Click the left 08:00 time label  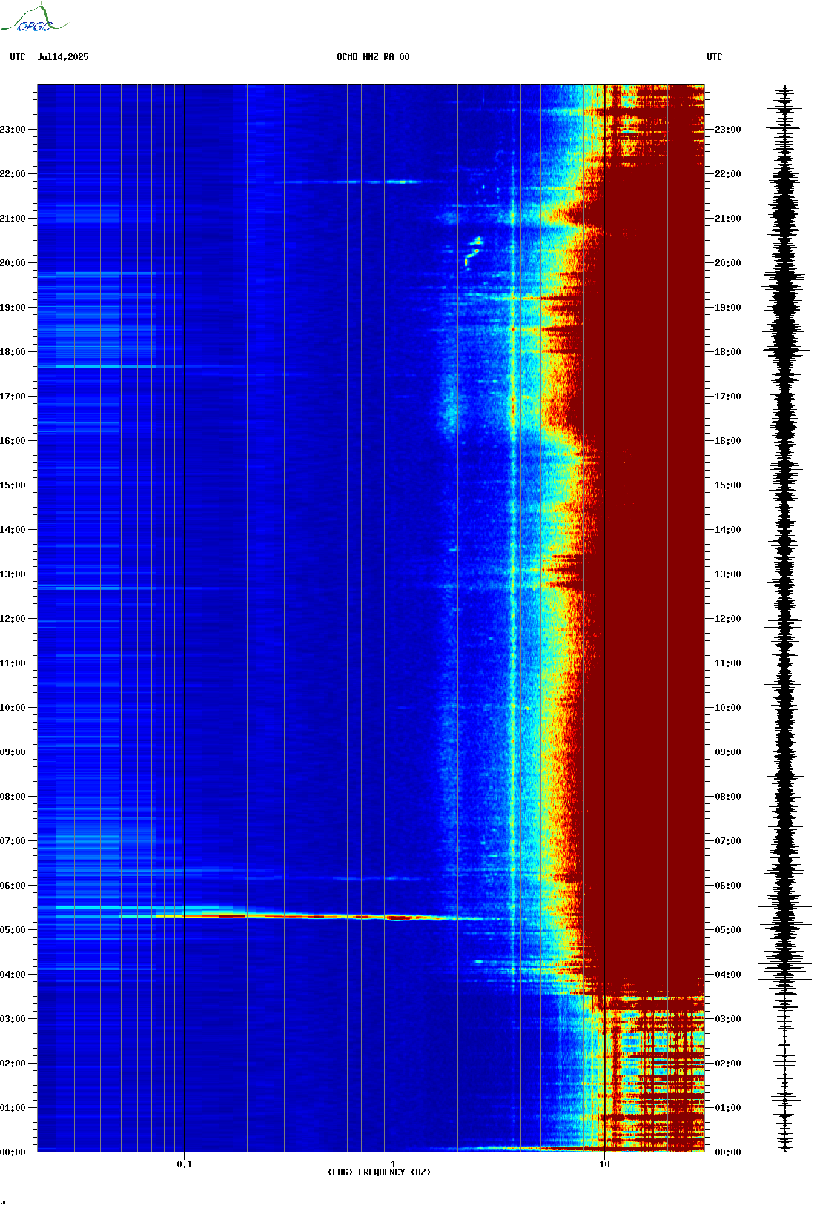pyautogui.click(x=13, y=797)
